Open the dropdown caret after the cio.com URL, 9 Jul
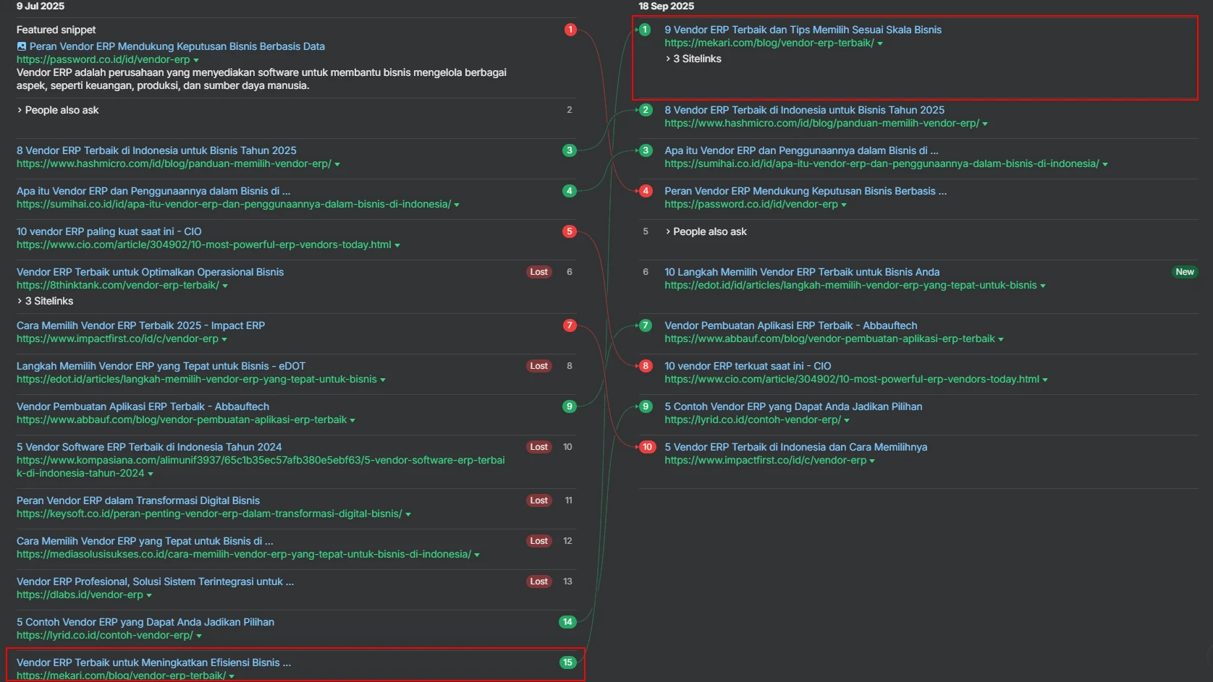Image resolution: width=1213 pixels, height=682 pixels. click(397, 245)
